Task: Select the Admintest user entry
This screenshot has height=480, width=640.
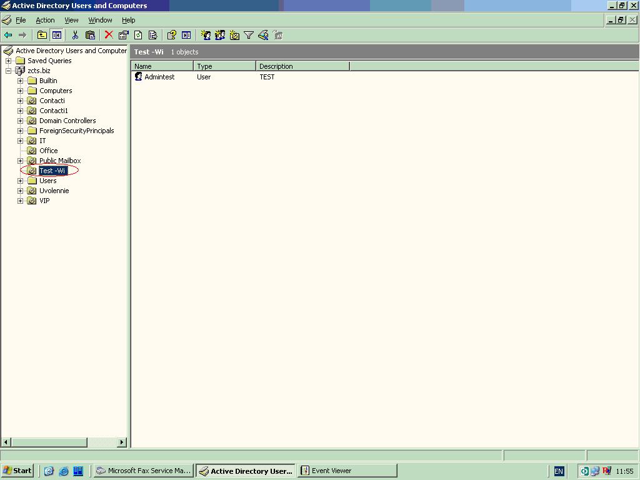Action: 159,77
